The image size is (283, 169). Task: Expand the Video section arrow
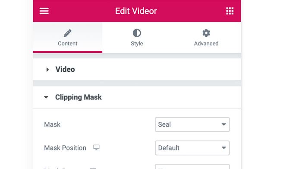coord(47,70)
